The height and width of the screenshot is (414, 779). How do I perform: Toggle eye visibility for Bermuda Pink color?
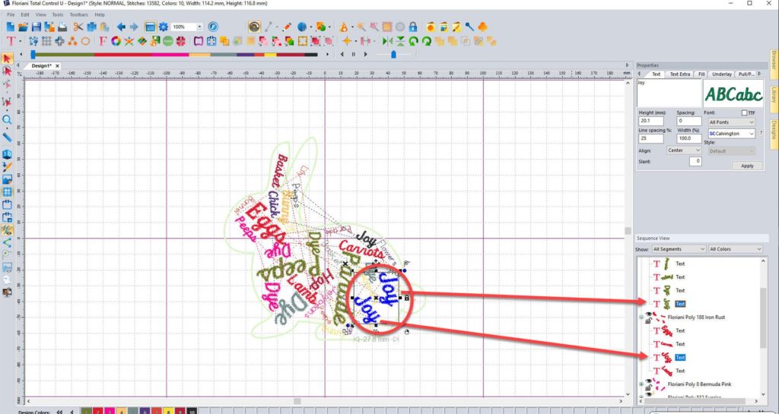[x=648, y=381]
